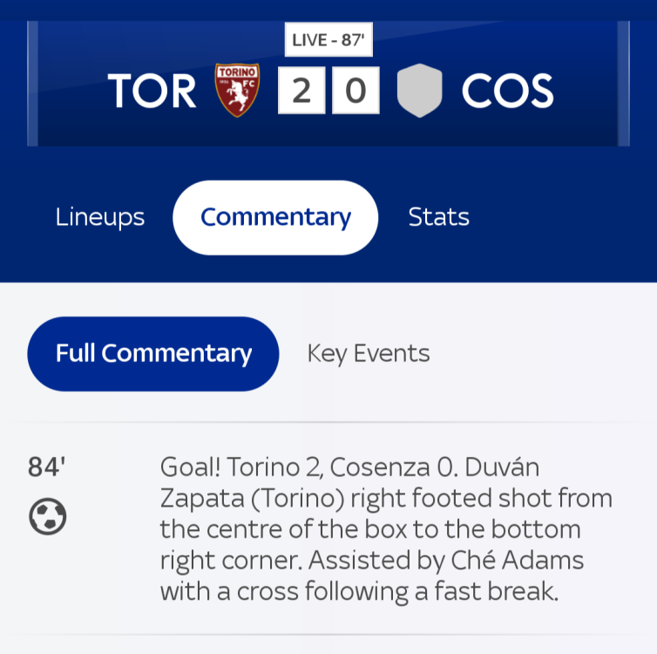Filter commentary to Key Events
The image size is (657, 654).
point(369,353)
